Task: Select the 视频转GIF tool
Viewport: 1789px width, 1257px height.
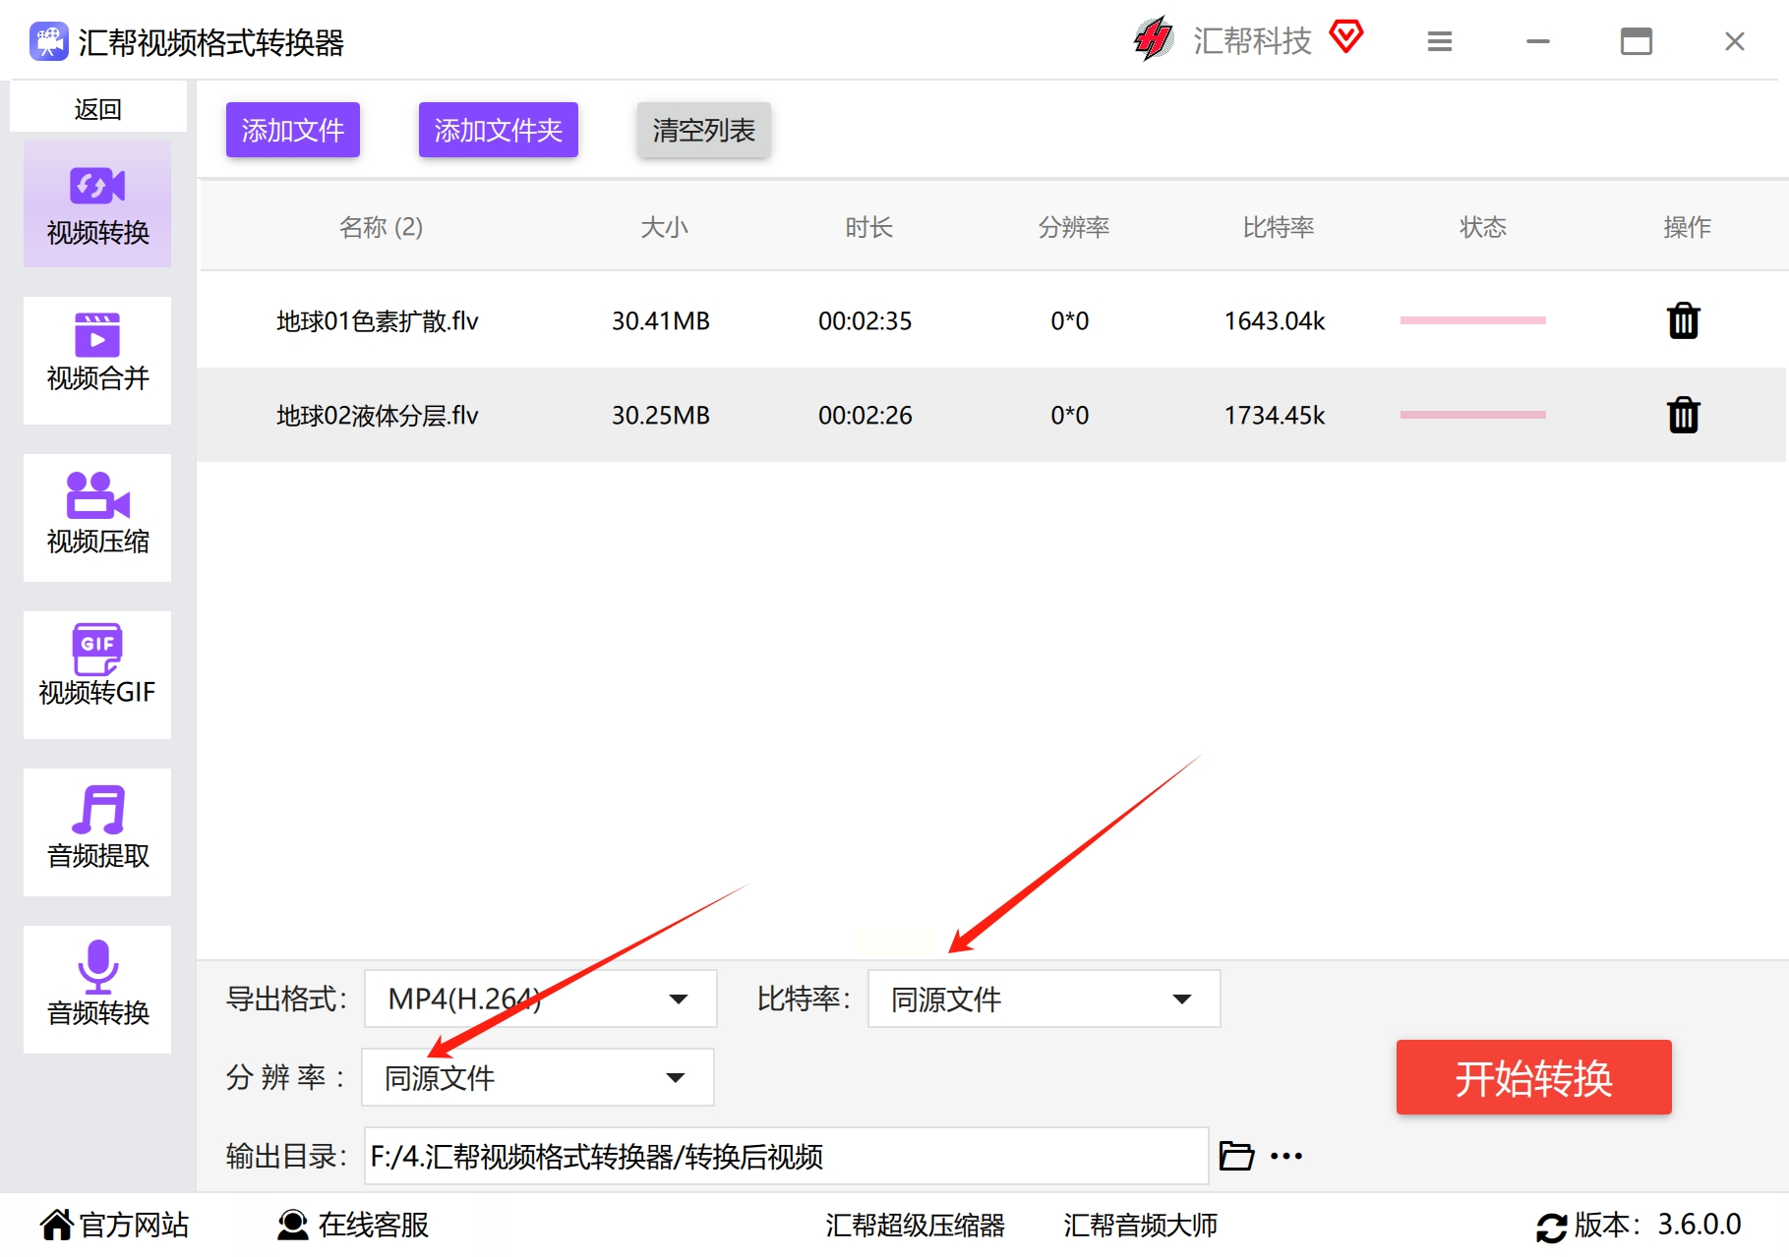Action: click(97, 674)
